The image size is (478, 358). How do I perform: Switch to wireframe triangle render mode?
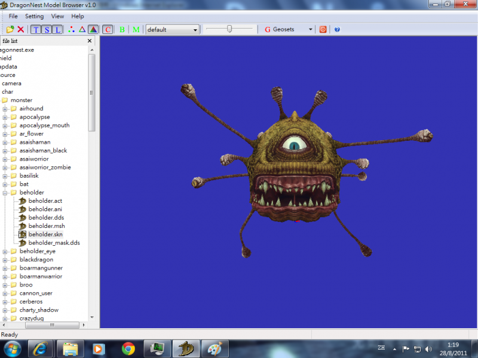click(x=82, y=29)
